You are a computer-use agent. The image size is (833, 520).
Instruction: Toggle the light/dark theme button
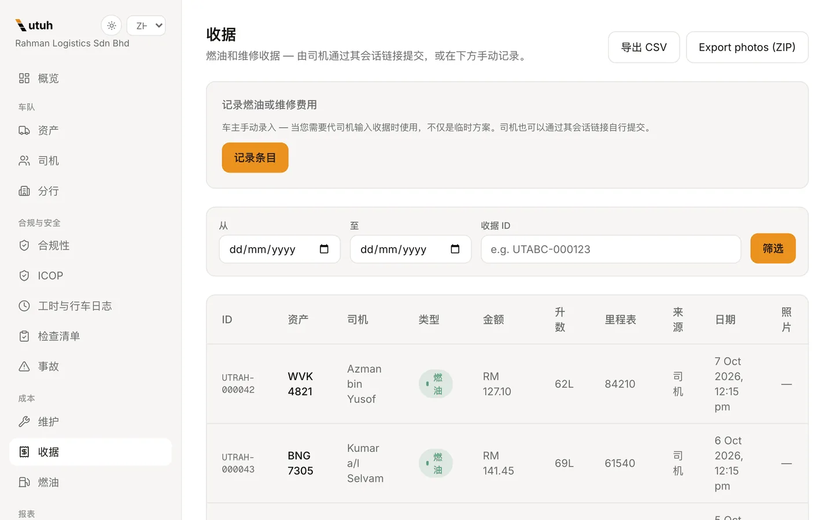(112, 25)
